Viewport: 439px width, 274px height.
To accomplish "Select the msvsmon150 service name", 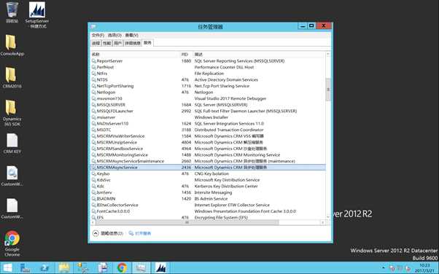I will point(109,98).
